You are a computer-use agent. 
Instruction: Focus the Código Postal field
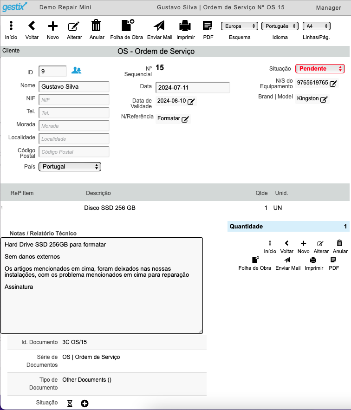(74, 152)
